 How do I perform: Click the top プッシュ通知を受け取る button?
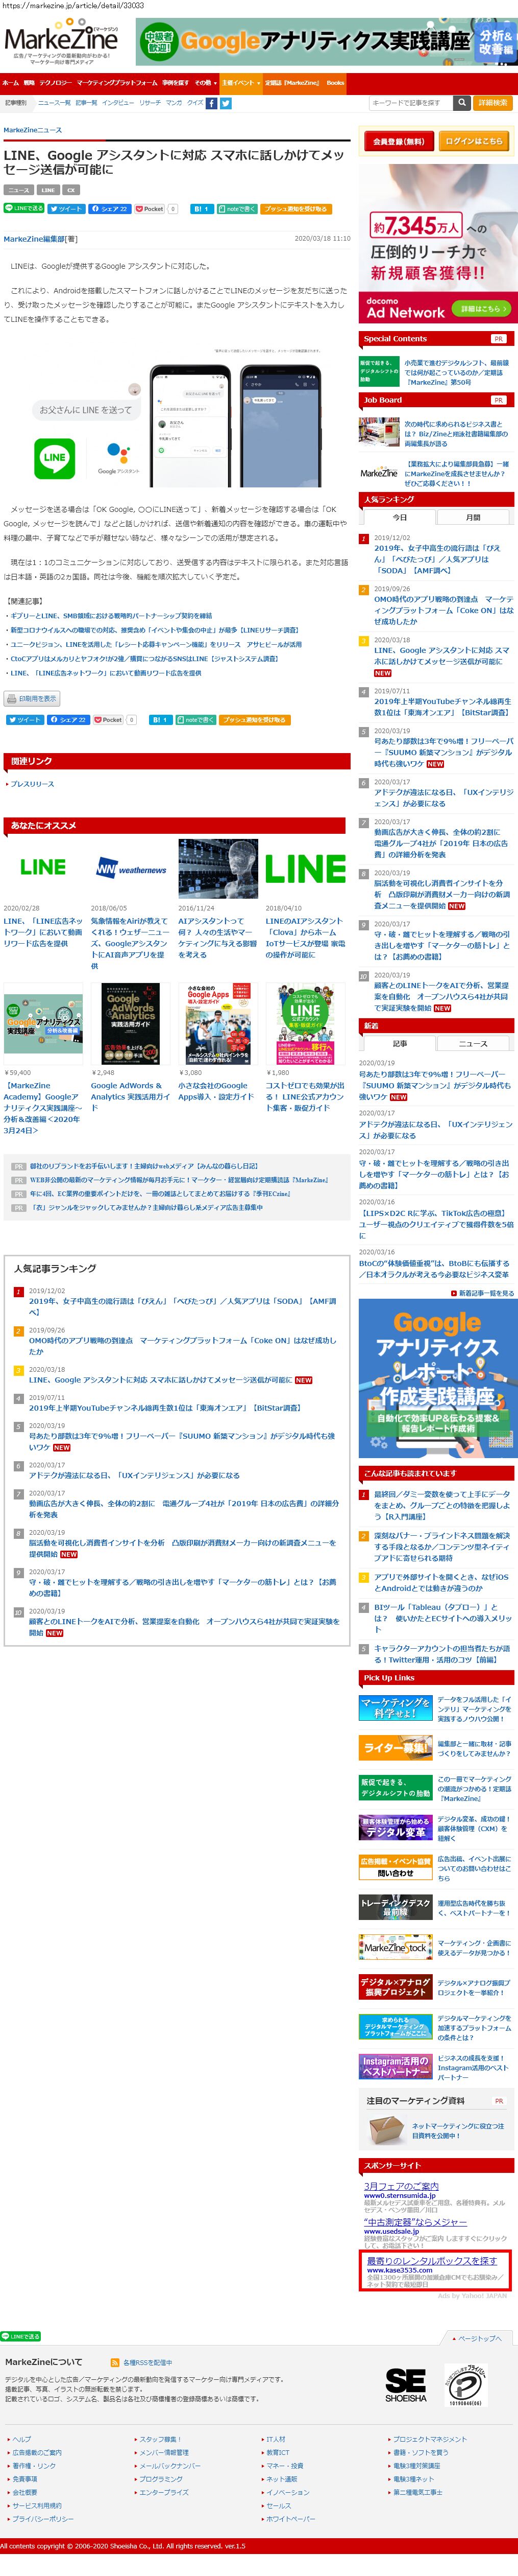tap(295, 209)
